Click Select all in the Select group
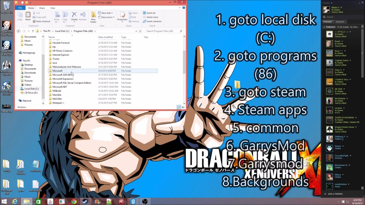Image resolution: width=365 pixels, height=205 pixels. tap(149, 13)
